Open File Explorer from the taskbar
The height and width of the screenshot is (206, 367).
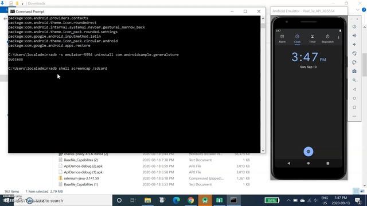[148, 200]
